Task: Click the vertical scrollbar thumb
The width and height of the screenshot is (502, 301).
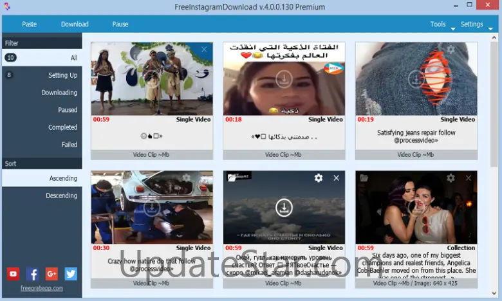Action: click(x=494, y=104)
